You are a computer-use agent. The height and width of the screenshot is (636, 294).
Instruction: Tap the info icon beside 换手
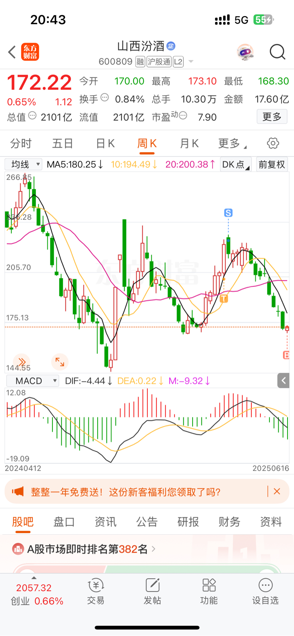click(x=105, y=98)
